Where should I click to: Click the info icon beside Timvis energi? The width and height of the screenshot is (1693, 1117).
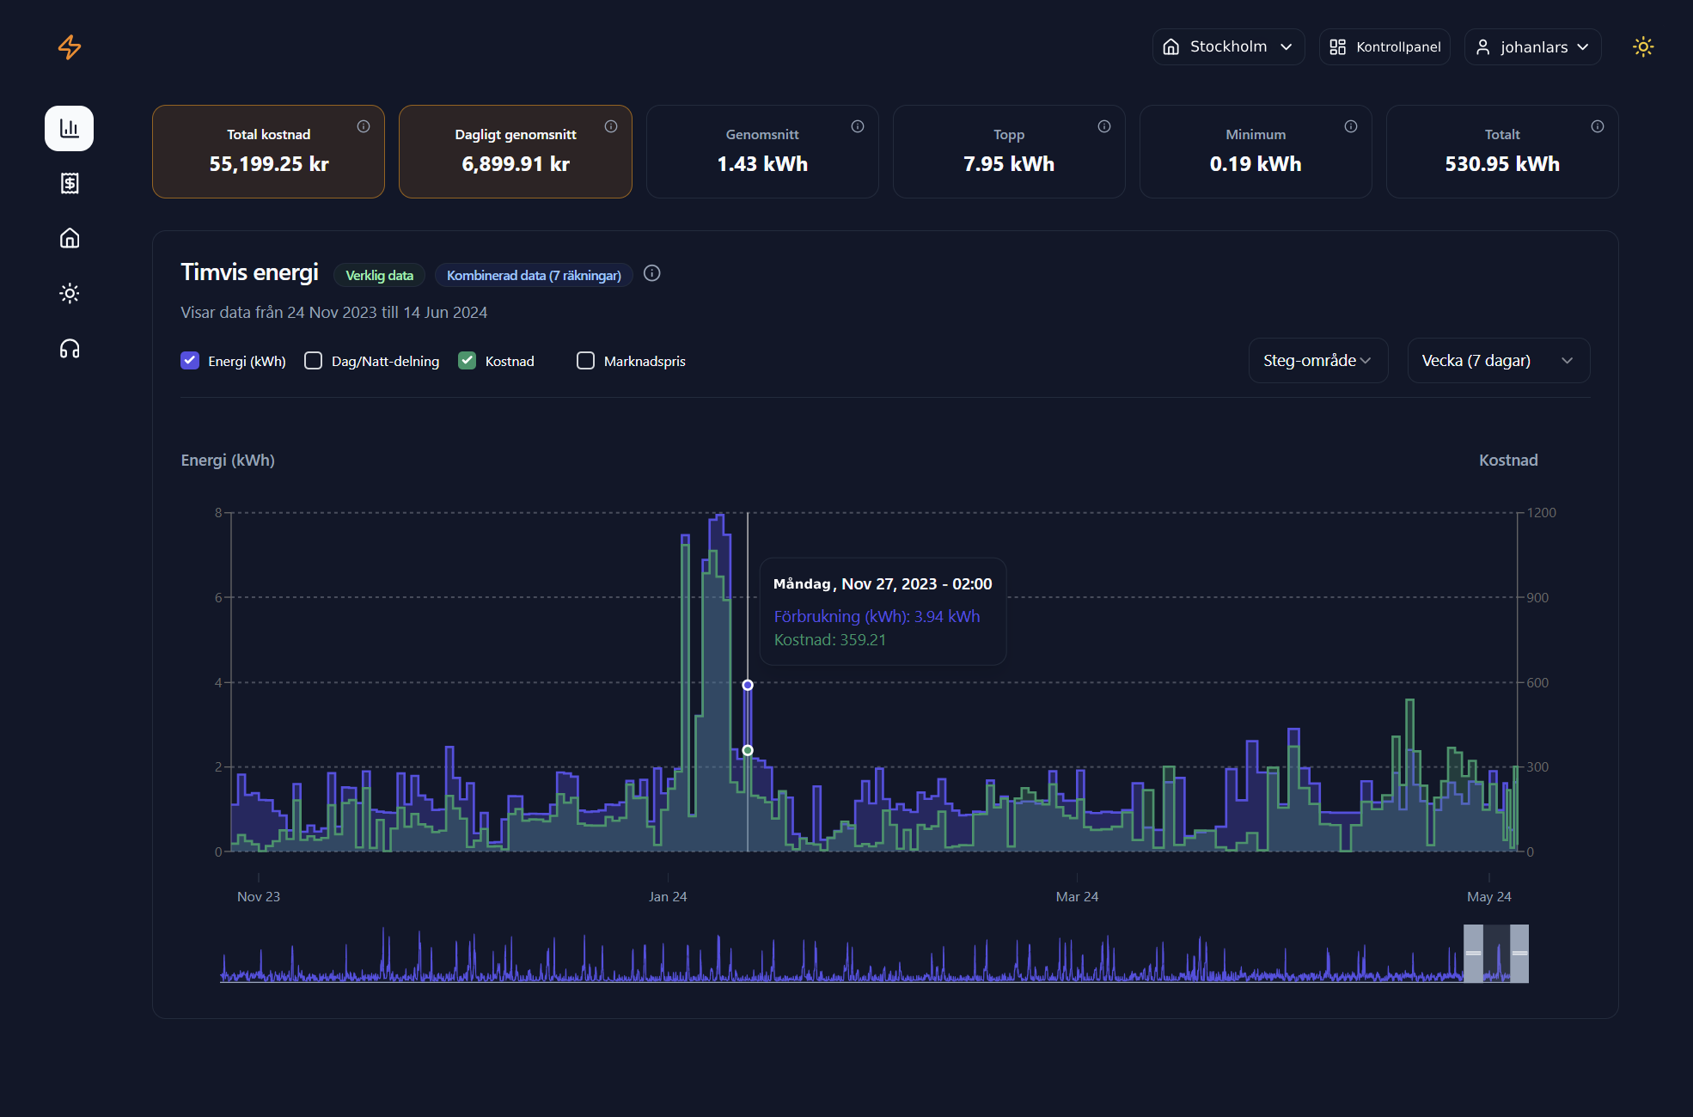coord(651,273)
